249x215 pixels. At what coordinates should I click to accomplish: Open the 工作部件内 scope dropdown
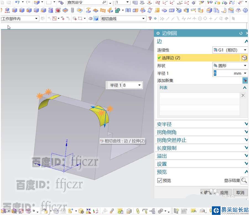(20, 19)
